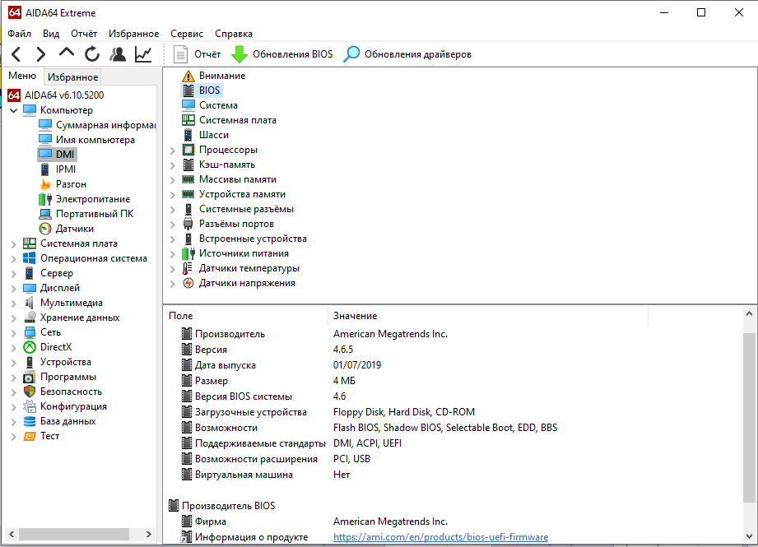Click the database icon of База данных
Viewport: 758px width, 547px height.
pos(30,421)
